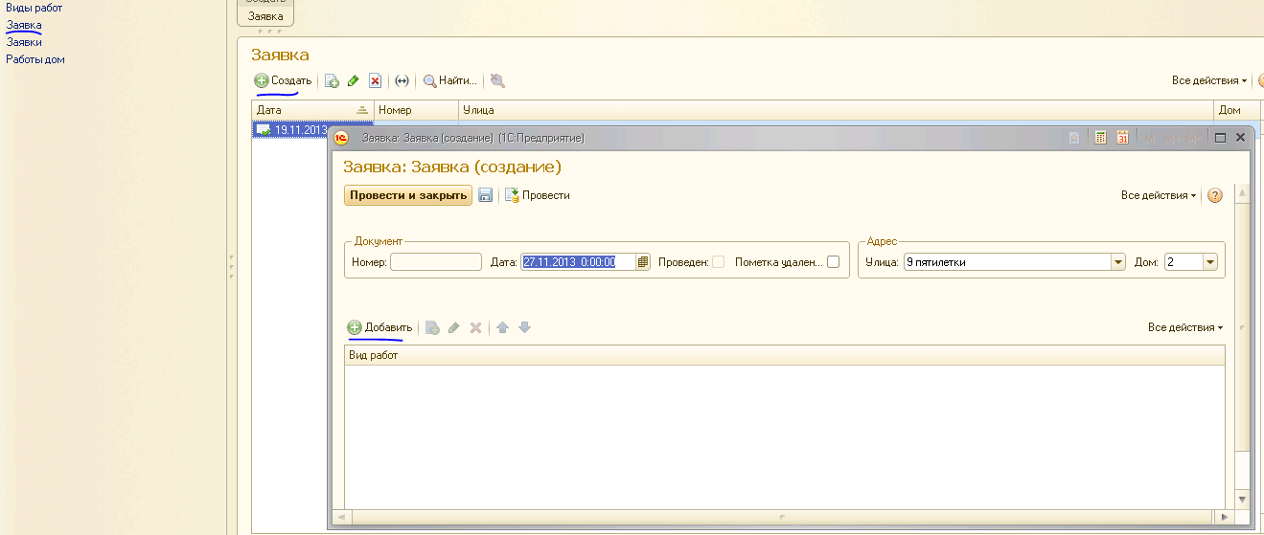Click the green pencil edit icon
This screenshot has height=535, width=1264.
pyautogui.click(x=354, y=81)
